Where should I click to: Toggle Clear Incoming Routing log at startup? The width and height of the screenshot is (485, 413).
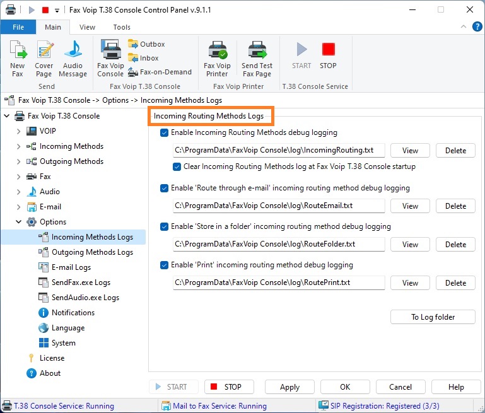(177, 166)
